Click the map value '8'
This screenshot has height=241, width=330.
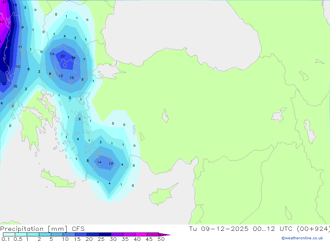click(x=2, y=103)
